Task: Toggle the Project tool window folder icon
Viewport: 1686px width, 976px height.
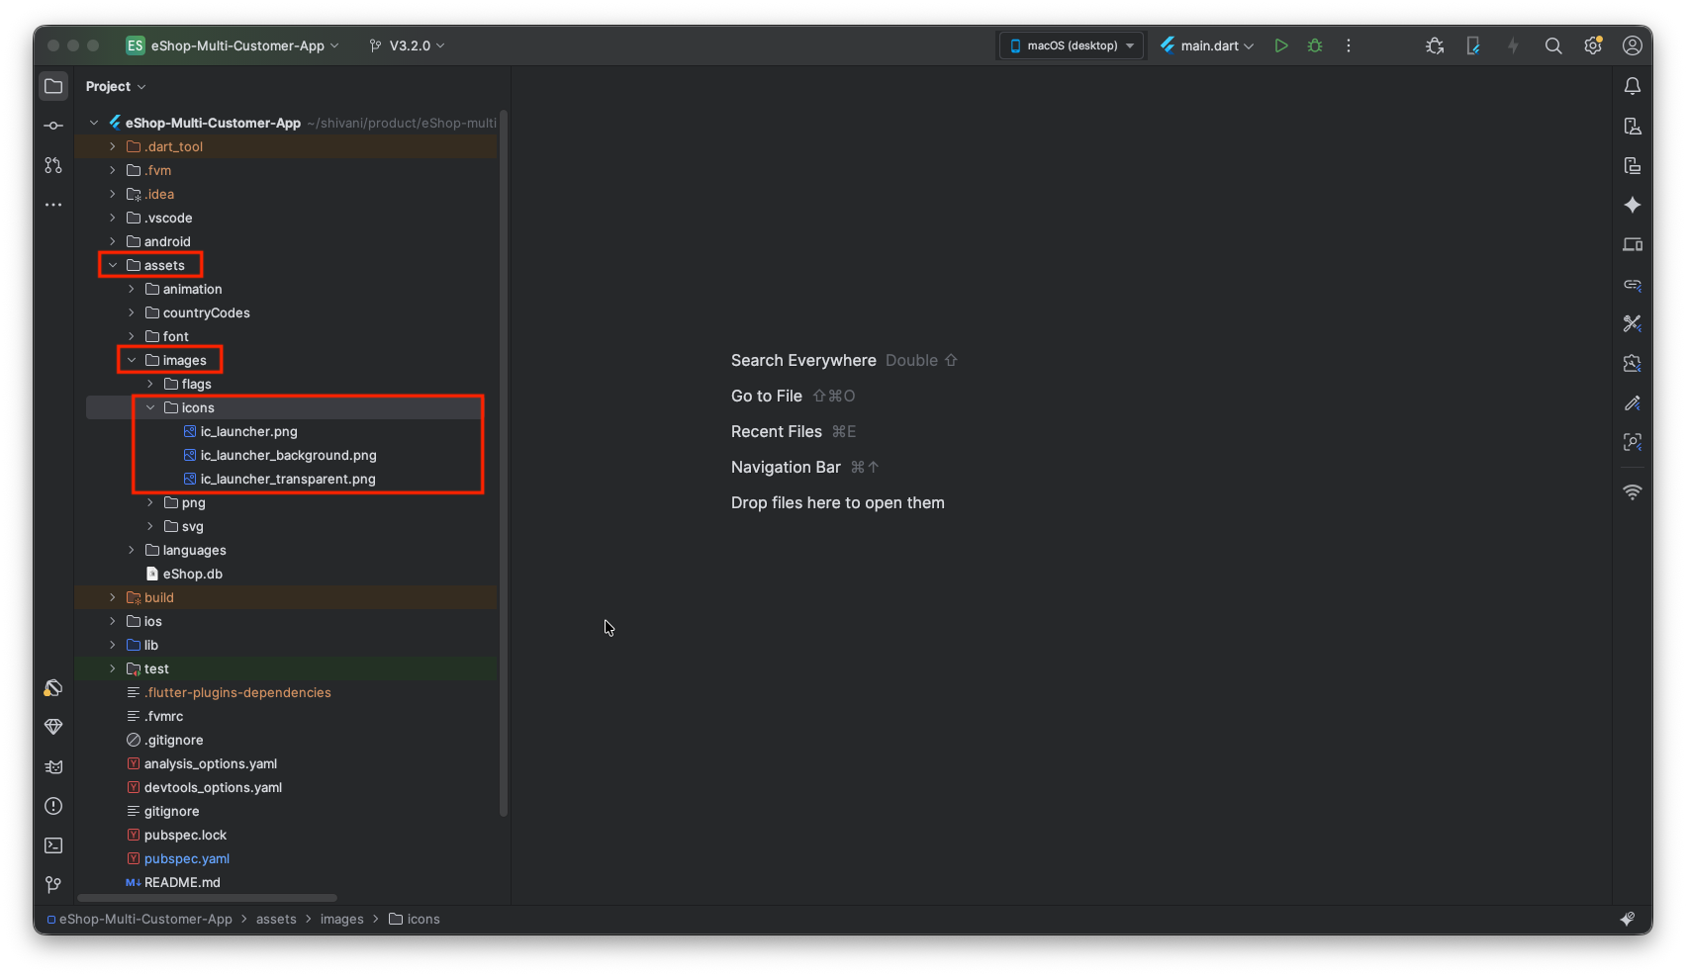Action: 53,86
